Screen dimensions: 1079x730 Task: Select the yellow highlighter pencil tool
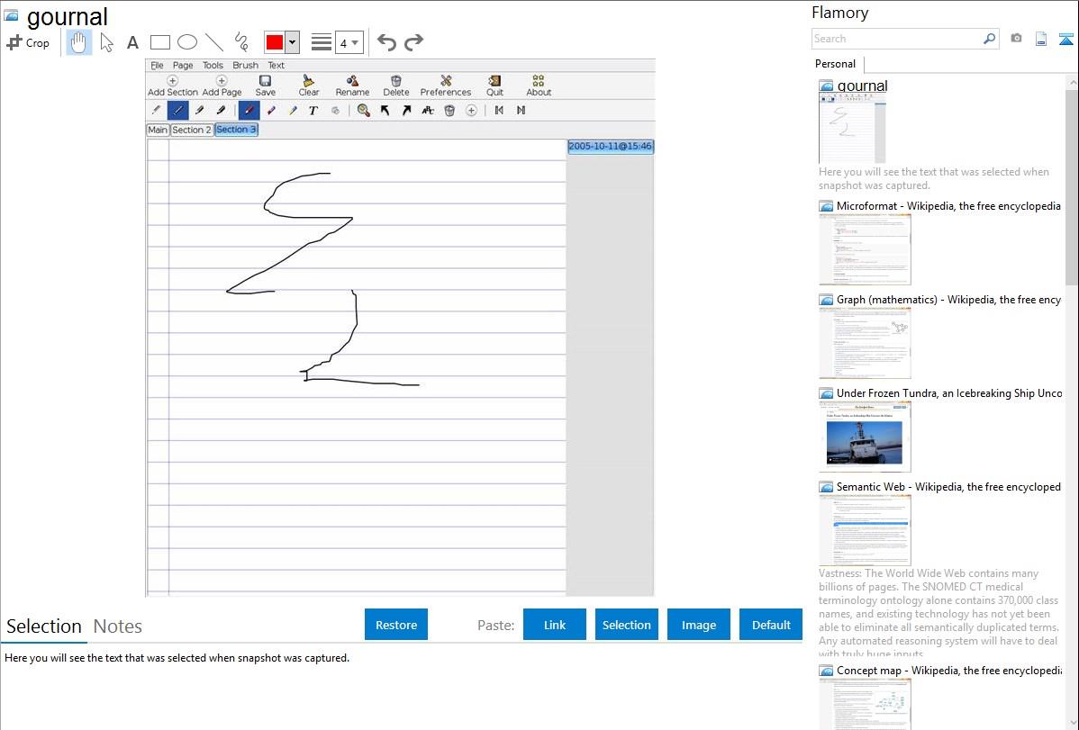point(293,110)
